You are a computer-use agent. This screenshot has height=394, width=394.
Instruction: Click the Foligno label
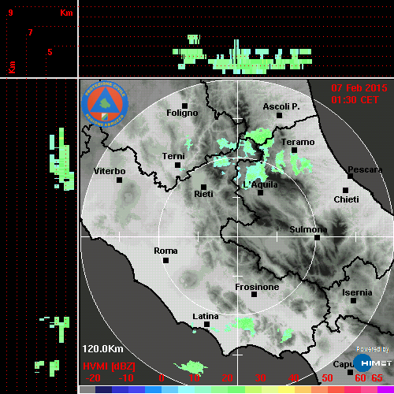pyautogui.click(x=182, y=113)
